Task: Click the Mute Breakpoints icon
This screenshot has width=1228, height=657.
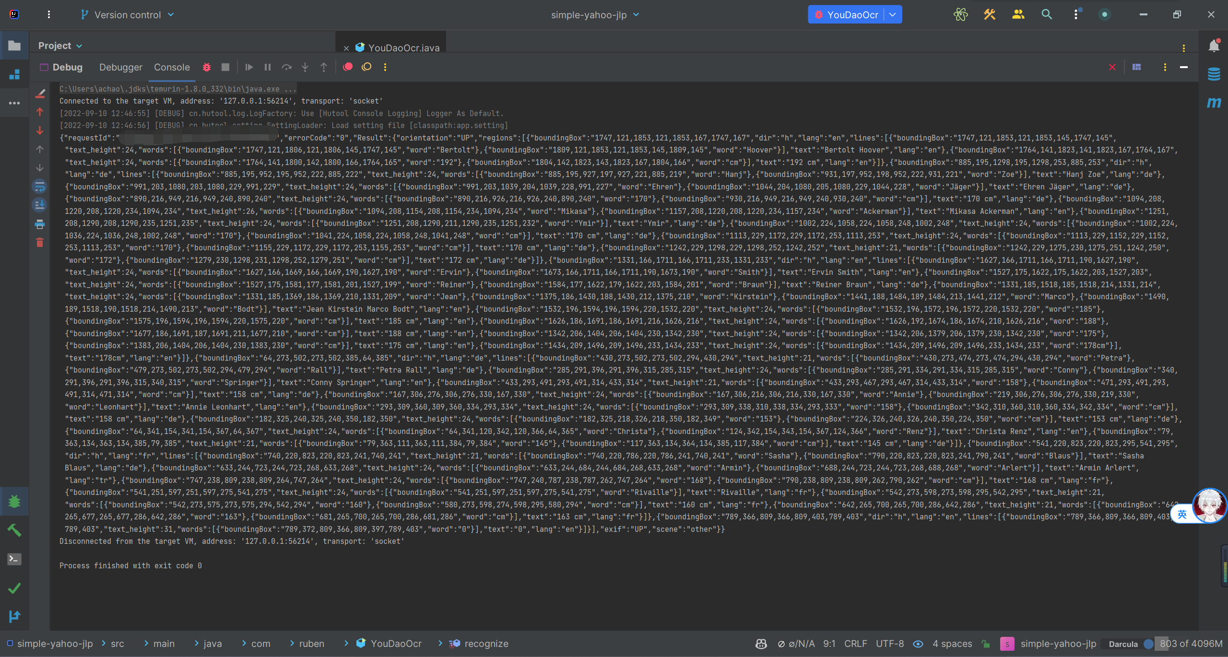Action: pyautogui.click(x=366, y=67)
